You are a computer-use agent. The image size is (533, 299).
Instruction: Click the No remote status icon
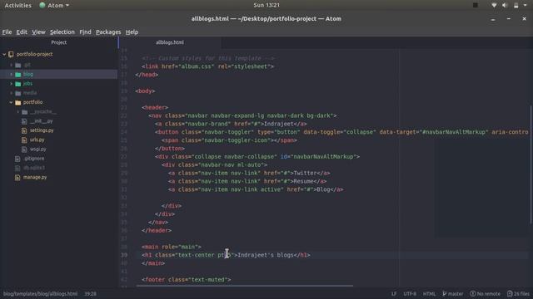pos(473,293)
